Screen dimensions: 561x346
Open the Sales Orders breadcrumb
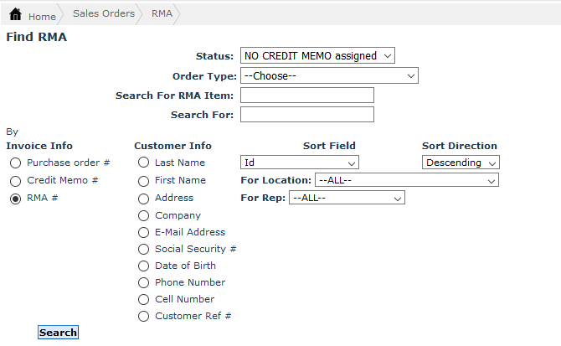tap(103, 14)
